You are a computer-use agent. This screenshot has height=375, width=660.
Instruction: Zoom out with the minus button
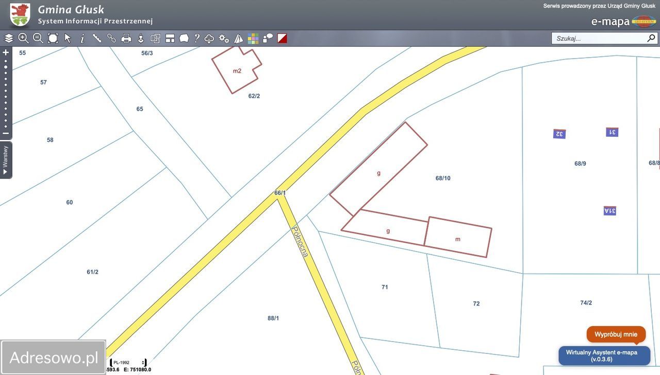pyautogui.click(x=6, y=133)
